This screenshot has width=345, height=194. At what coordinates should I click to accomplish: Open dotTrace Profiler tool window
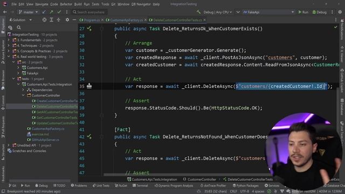[x=213, y=185]
